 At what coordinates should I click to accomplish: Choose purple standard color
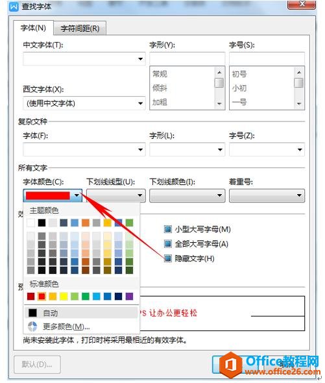(129, 296)
